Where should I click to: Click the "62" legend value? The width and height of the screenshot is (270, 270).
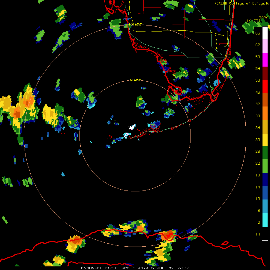pyautogui.click(x=258, y=45)
